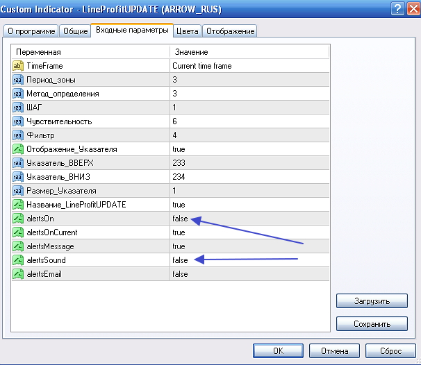Open the Цвета tab
The width and height of the screenshot is (421, 365).
[187, 31]
